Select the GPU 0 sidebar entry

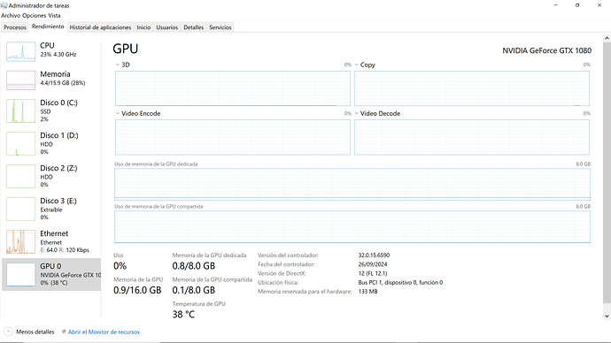click(51, 274)
